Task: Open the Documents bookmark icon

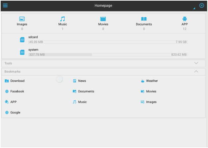Action: point(75,91)
